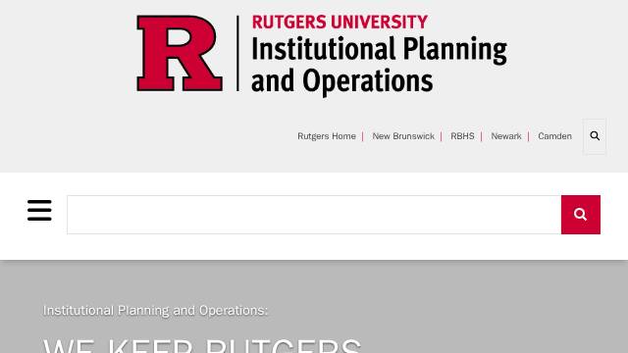Open the Rutgers Home link
Viewport: 628px width, 353px height.
327,136
